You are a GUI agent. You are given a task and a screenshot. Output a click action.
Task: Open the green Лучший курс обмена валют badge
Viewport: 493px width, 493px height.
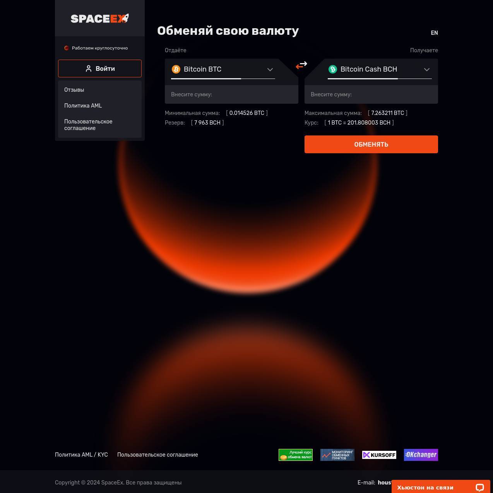[296, 455]
